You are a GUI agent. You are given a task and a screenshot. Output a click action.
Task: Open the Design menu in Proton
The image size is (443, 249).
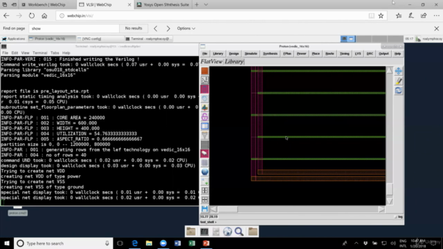234,54
